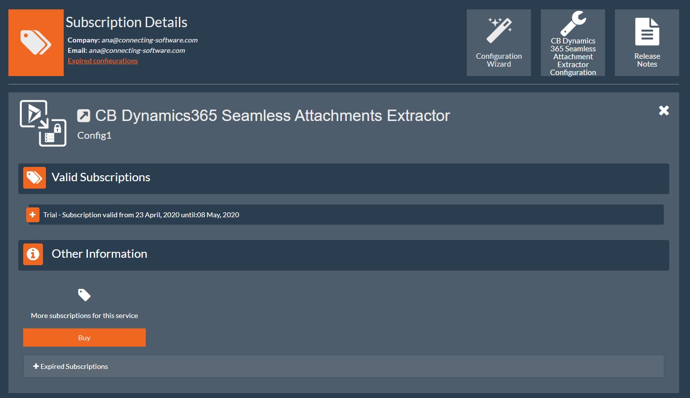Click the Other Information info icon
This screenshot has width=690, height=398.
point(33,254)
